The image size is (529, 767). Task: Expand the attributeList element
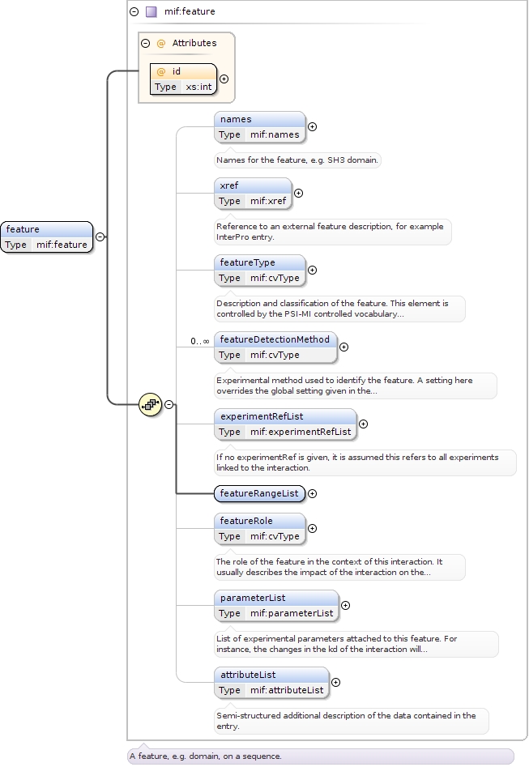click(x=335, y=682)
